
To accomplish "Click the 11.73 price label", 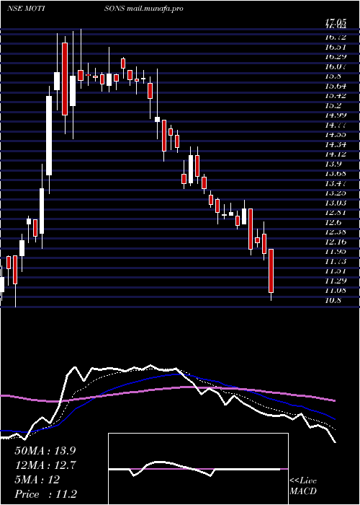I will pyautogui.click(x=336, y=261).
